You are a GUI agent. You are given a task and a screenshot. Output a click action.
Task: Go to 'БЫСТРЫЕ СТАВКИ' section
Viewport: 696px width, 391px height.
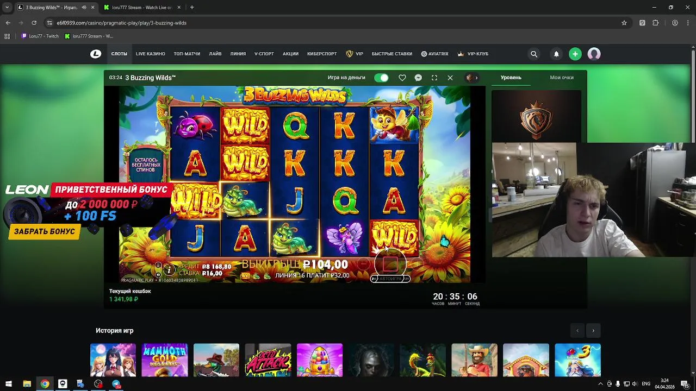(392, 54)
